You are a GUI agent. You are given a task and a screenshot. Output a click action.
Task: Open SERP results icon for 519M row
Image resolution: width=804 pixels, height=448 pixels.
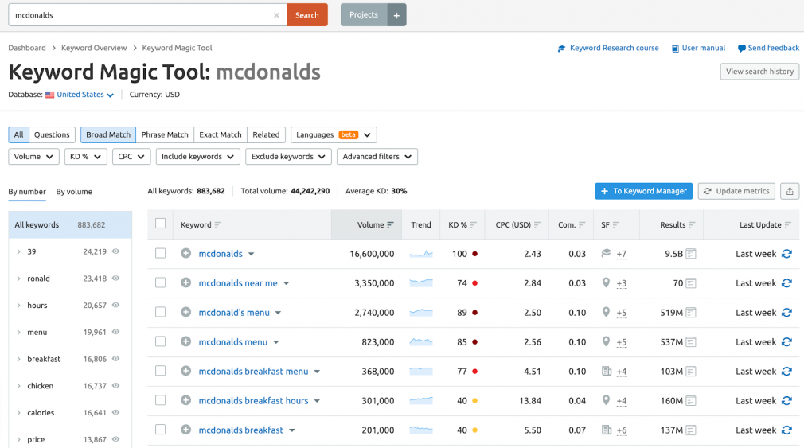[691, 313]
